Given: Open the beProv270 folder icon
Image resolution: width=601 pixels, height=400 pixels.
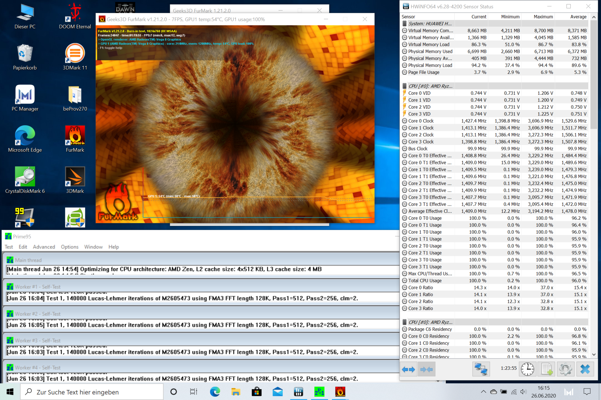Looking at the screenshot, I should tap(75, 98).
